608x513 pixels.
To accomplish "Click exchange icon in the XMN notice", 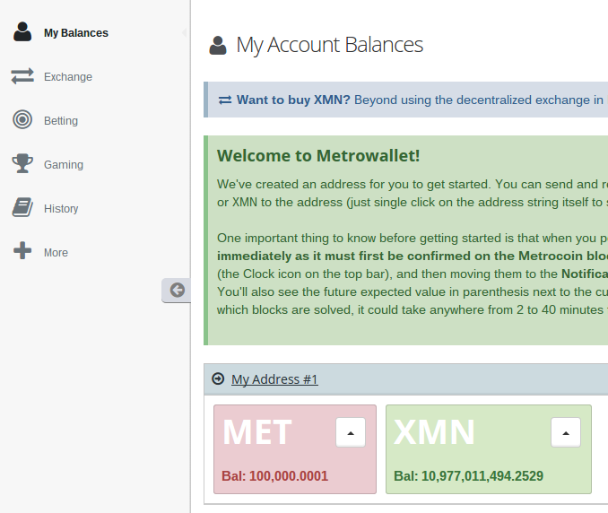I will click(225, 100).
